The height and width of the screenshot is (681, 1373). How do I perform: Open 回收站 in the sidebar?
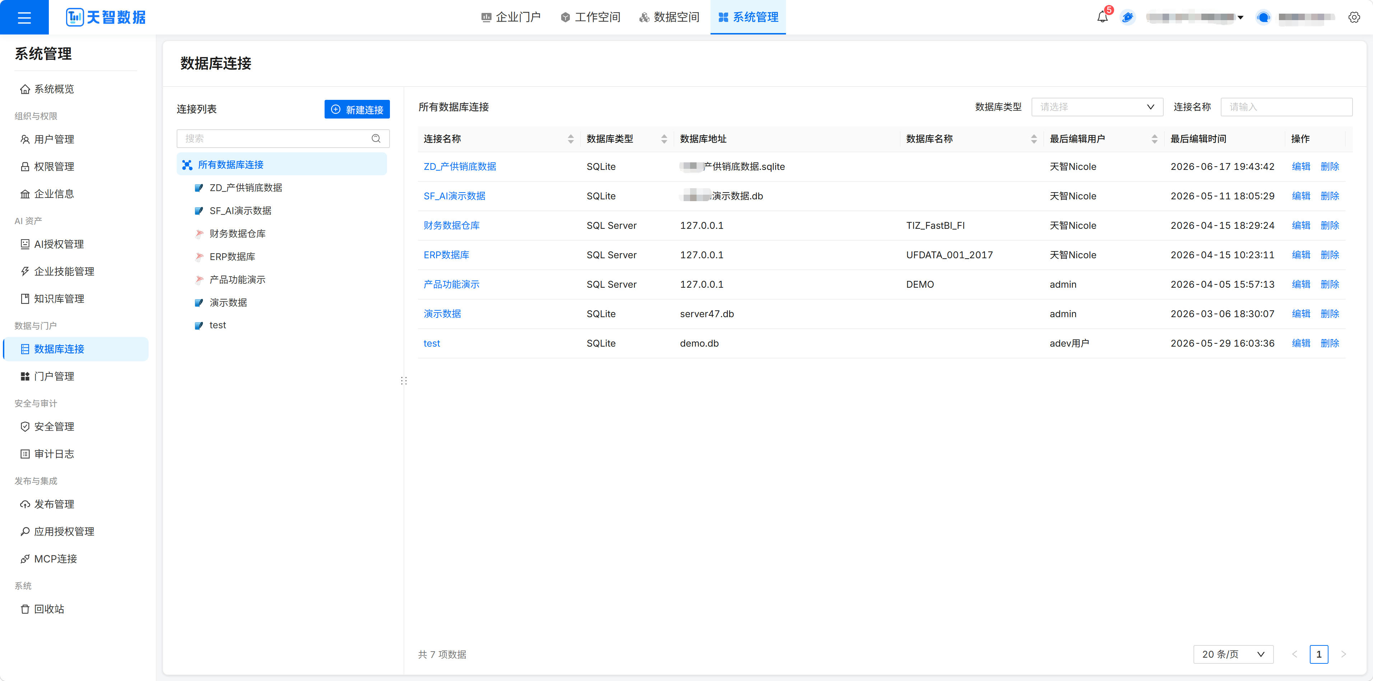click(x=49, y=609)
